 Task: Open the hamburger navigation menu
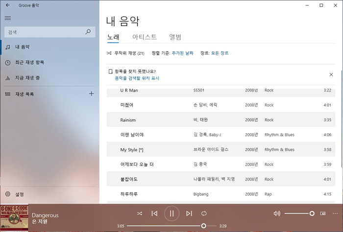(8, 18)
